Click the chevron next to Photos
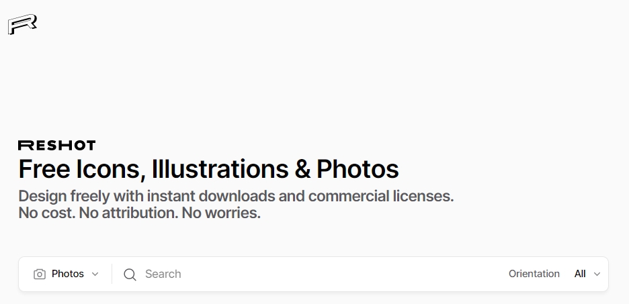The height and width of the screenshot is (304, 629). click(x=95, y=274)
